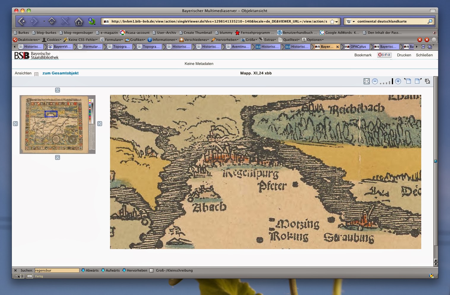Open the blog-regensbuger bookmark
This screenshot has width=450, height=295.
pyautogui.click(x=76, y=33)
